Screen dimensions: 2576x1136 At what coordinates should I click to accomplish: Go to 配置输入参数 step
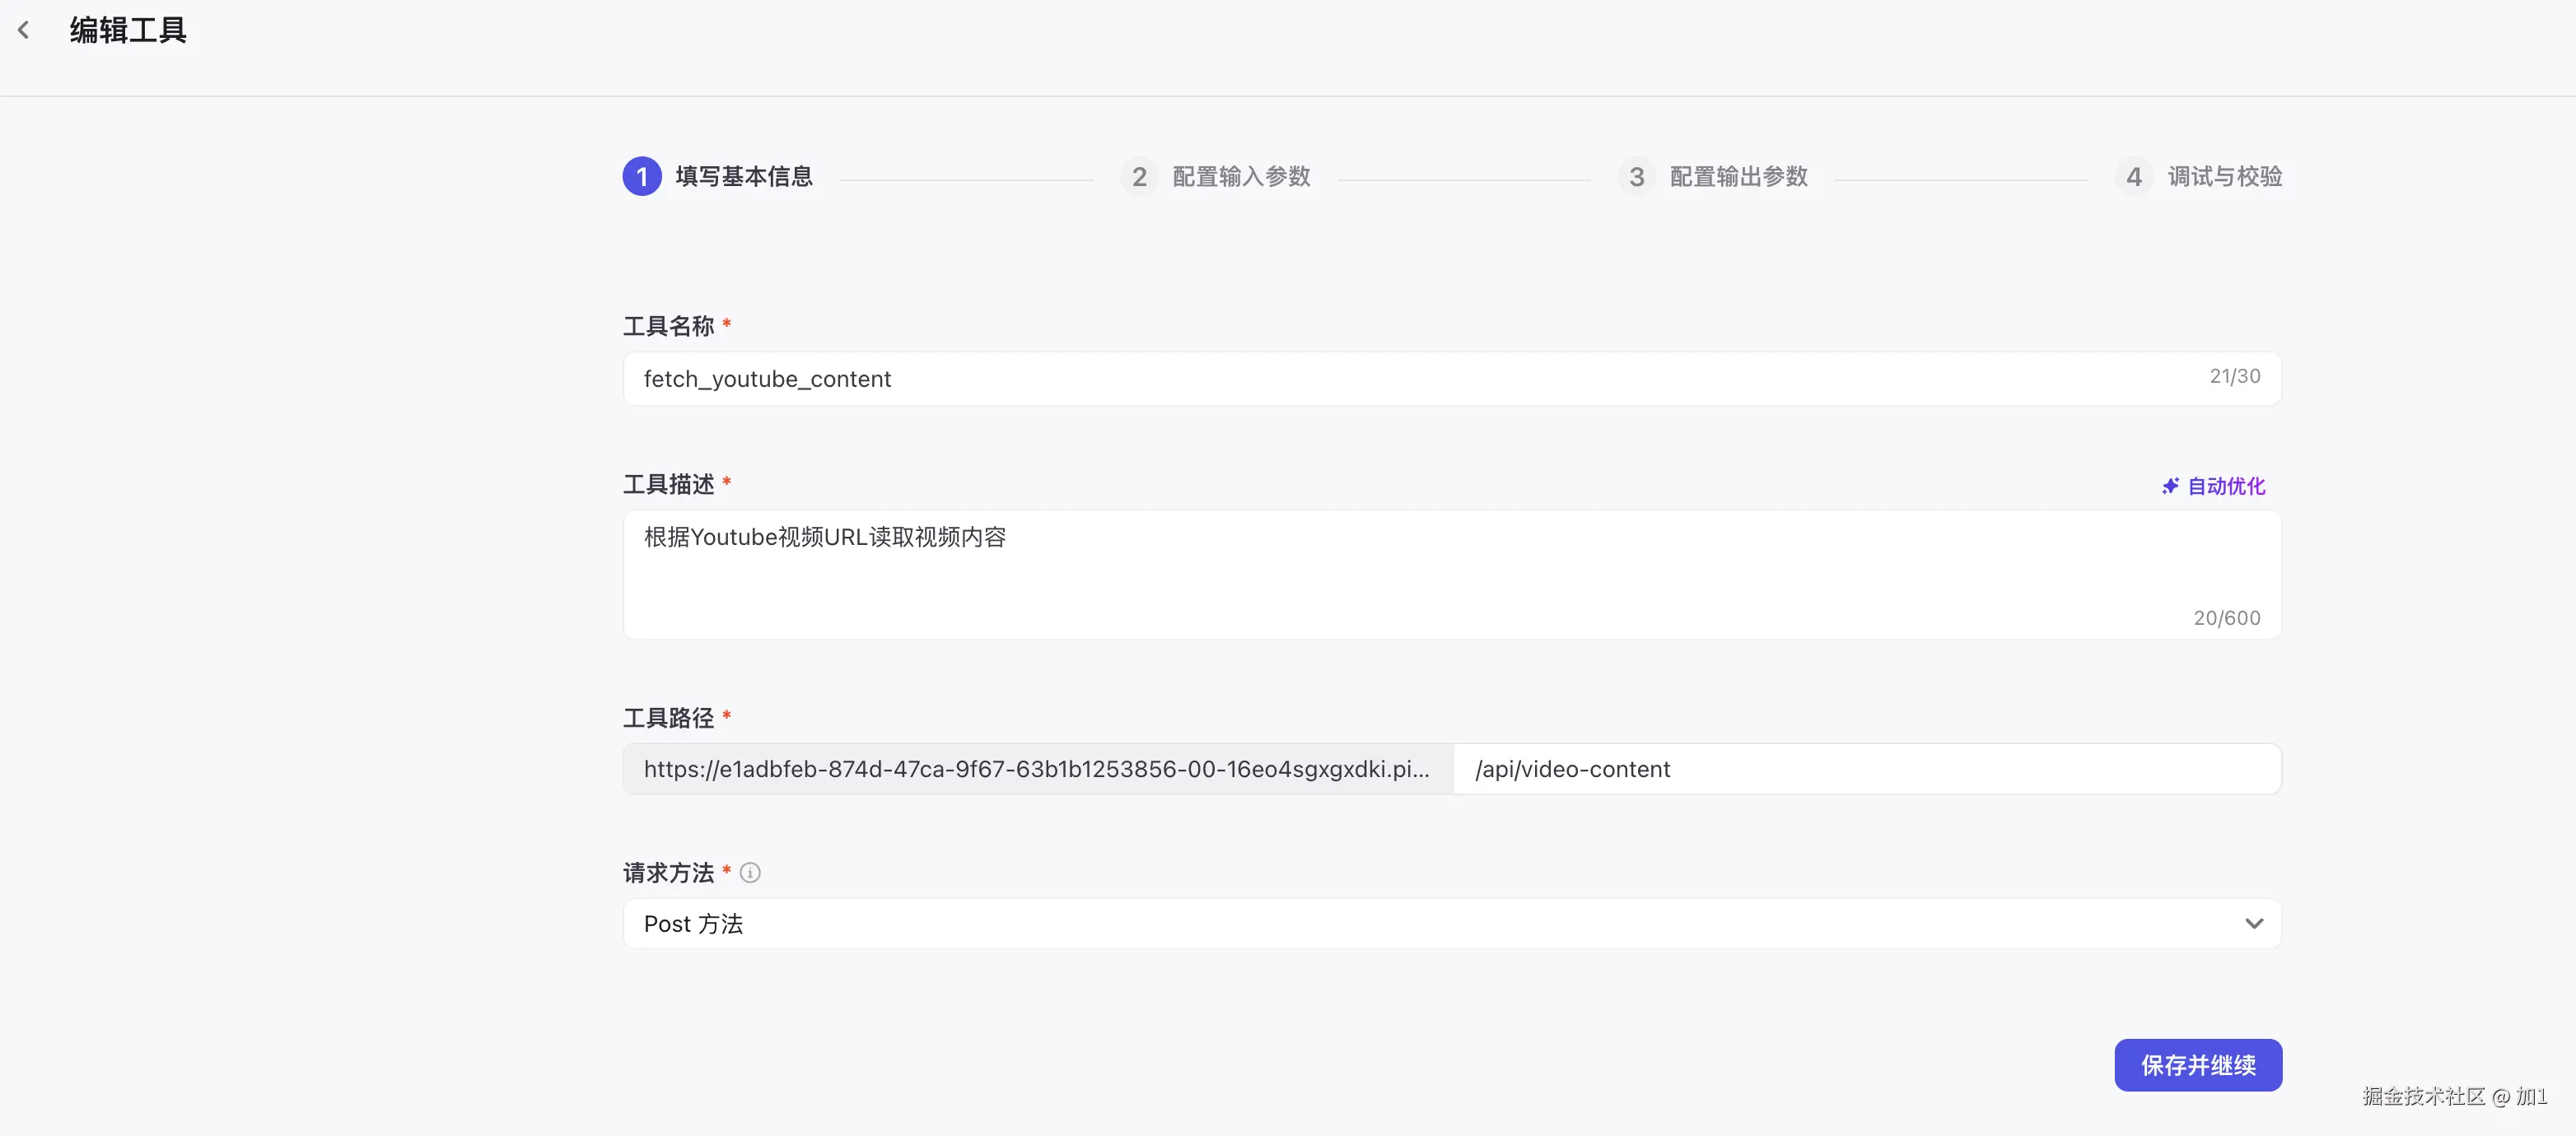pos(1241,176)
